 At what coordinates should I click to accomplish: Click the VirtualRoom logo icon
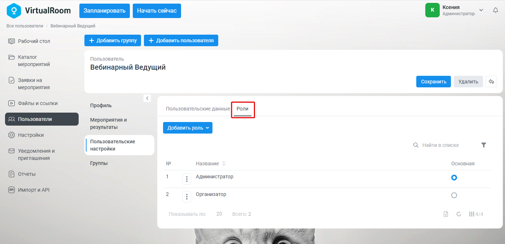[x=14, y=10]
